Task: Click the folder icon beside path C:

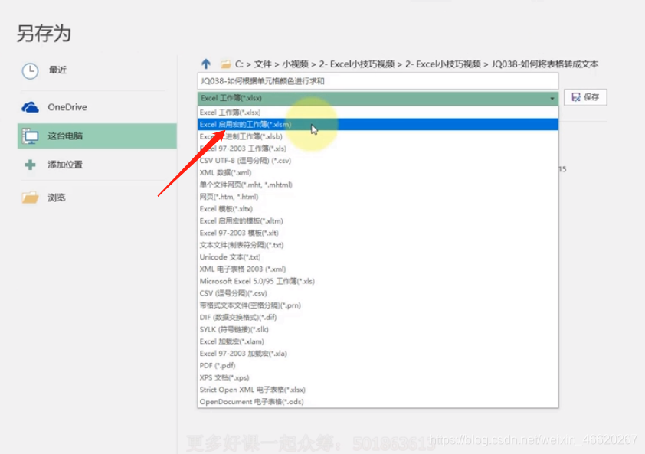Action: [225, 64]
